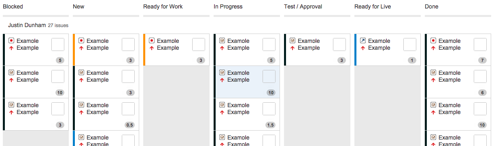Select the Ready for Live column header

pyautogui.click(x=373, y=6)
